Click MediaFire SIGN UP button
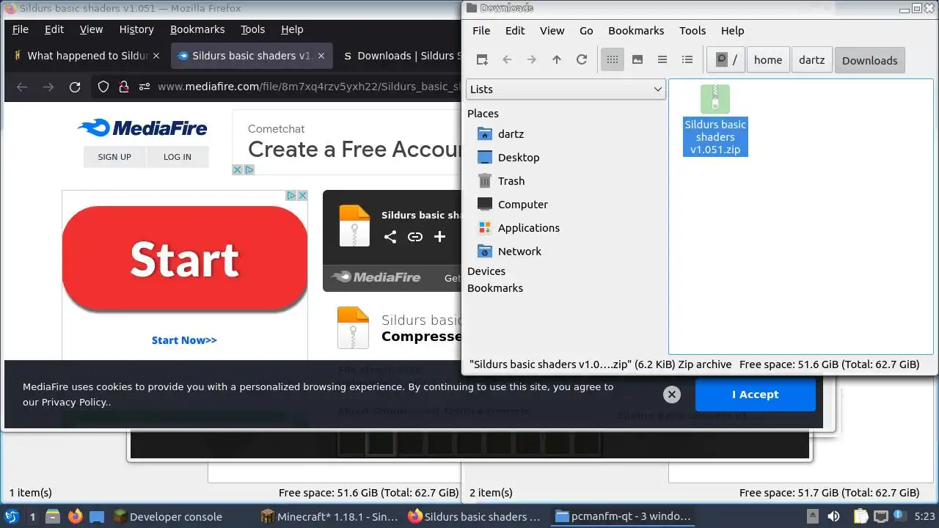This screenshot has width=939, height=528. click(x=114, y=157)
